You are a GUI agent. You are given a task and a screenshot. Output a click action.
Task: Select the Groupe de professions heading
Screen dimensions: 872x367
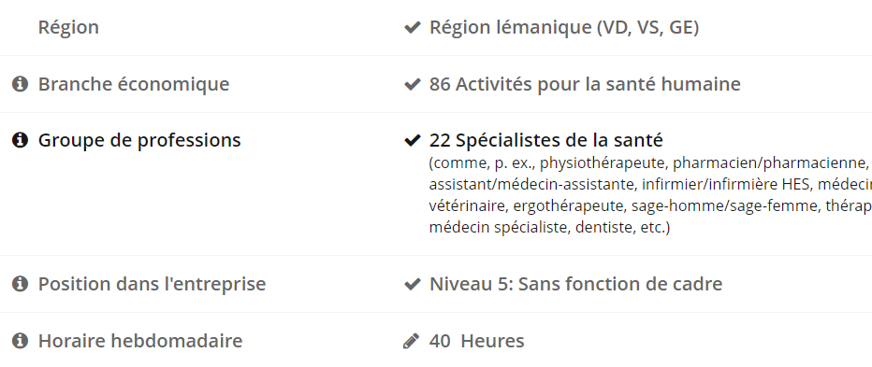coord(139,140)
